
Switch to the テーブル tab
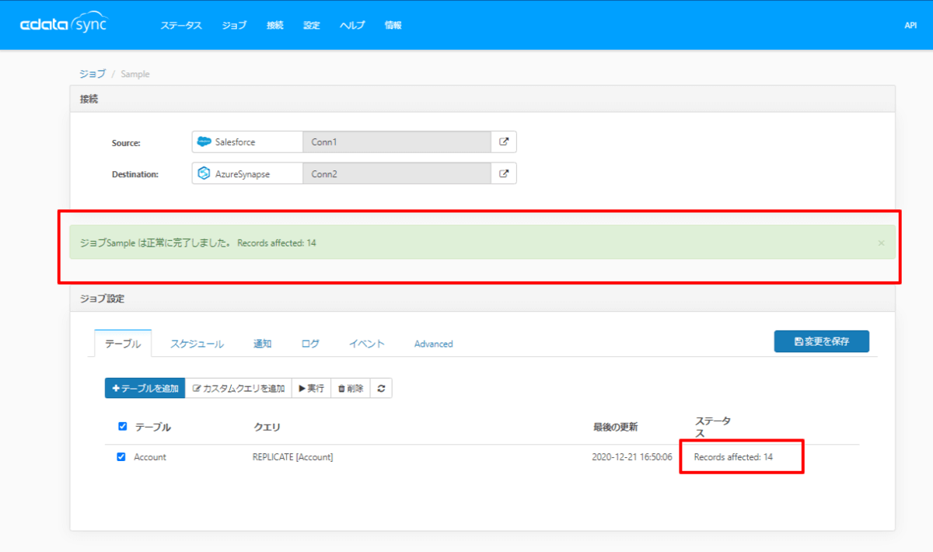pos(123,344)
